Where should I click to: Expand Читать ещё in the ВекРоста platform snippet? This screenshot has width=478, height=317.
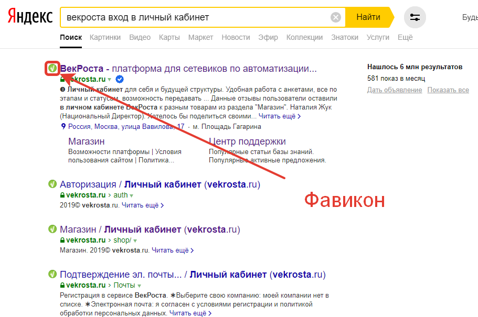[280, 116]
